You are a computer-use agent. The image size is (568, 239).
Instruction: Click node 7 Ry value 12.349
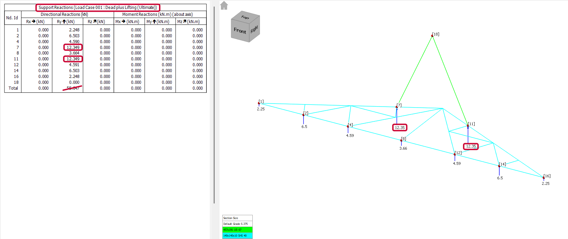tap(73, 47)
